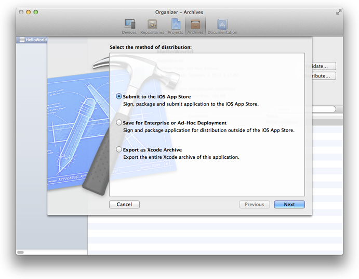Open the Projects toolbar icon
The image size is (359, 279).
click(x=176, y=26)
